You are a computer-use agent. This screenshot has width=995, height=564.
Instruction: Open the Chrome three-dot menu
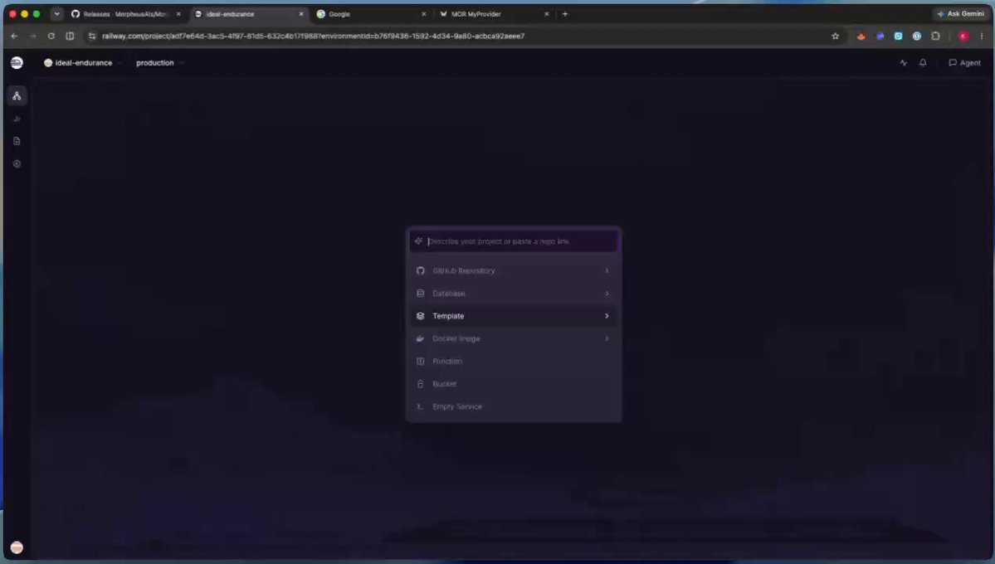click(x=982, y=36)
